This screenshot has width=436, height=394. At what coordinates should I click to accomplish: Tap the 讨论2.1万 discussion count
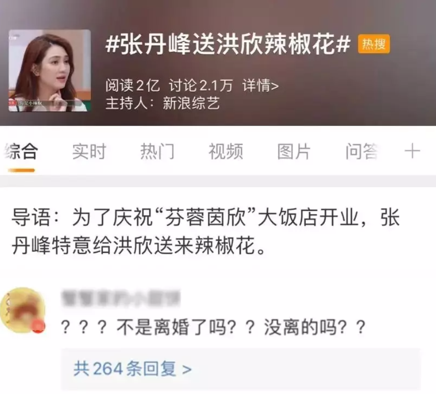coord(201,85)
